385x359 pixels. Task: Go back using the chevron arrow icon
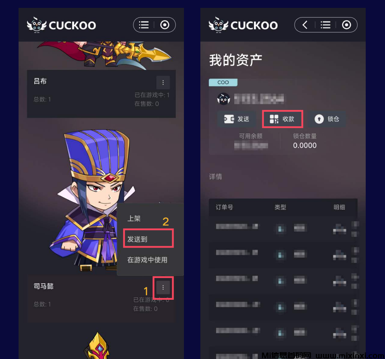tap(305, 25)
